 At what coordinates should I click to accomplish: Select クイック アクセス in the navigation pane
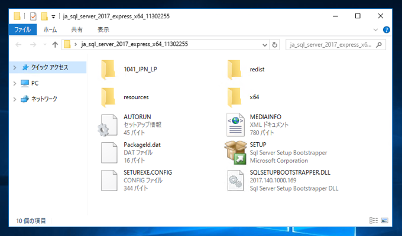click(x=48, y=68)
